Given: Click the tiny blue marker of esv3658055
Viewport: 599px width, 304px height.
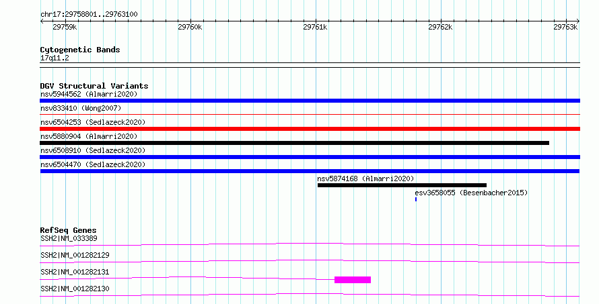Looking at the screenshot, I should pyautogui.click(x=416, y=199).
